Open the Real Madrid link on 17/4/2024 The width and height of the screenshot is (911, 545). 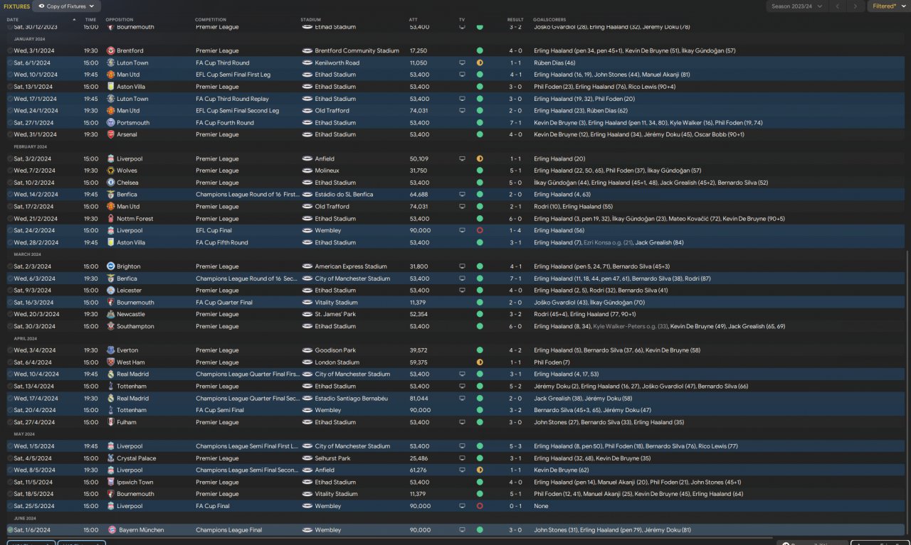(x=133, y=399)
